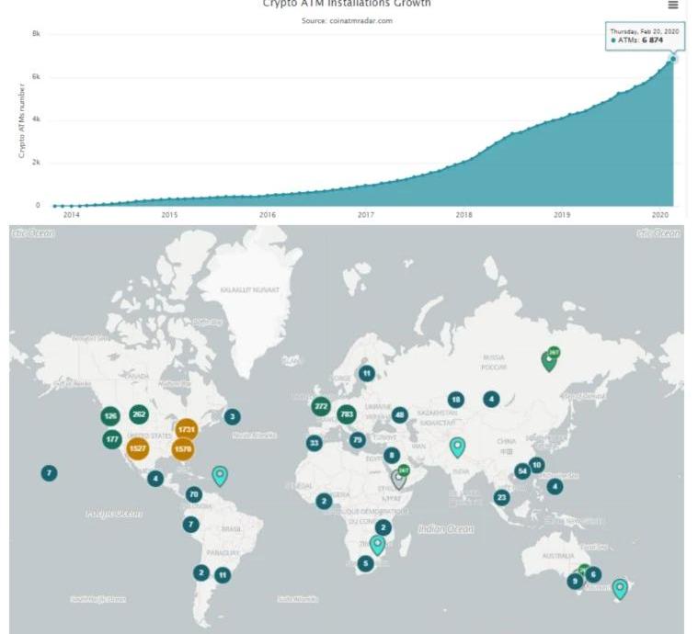Select the 1527 cluster in southwestern US

coord(138,449)
